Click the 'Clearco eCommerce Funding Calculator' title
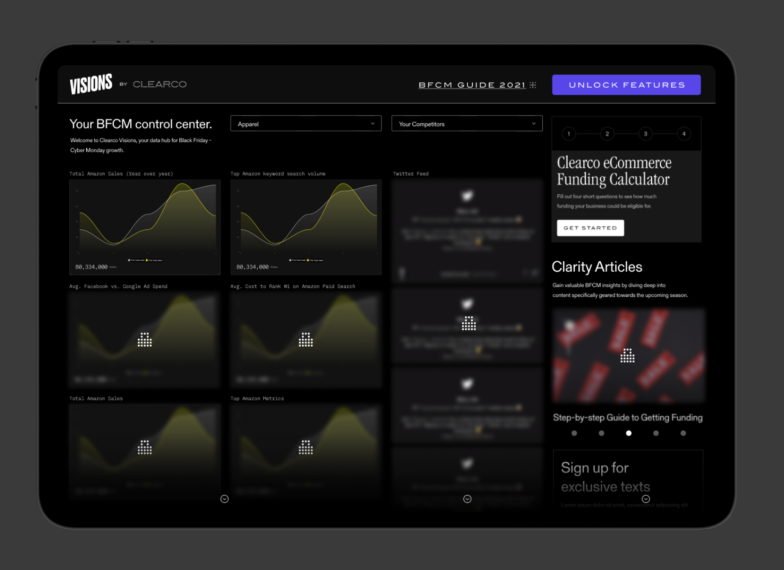The height and width of the screenshot is (570, 784). 614,171
